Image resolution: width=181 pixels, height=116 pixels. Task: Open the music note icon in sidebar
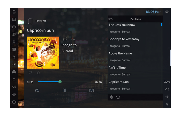pyautogui.click(x=14, y=34)
